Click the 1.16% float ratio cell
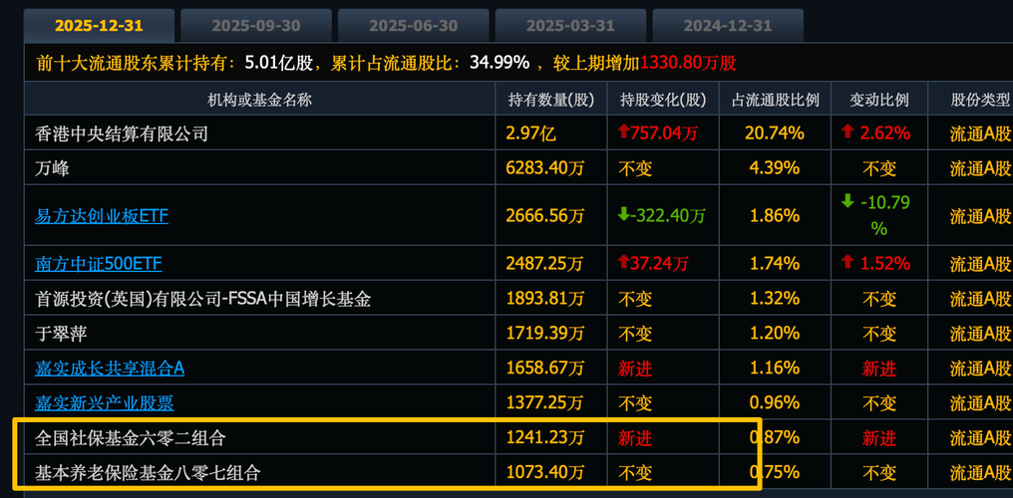Viewport: 1013px width, 498px height. 775,369
